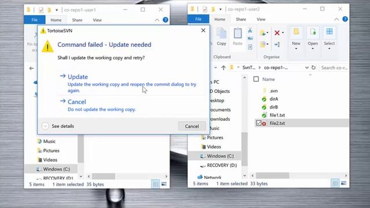The height and width of the screenshot is (208, 370).
Task: Click the Back arrow in co-repo1-user1 window
Action: click(x=32, y=68)
